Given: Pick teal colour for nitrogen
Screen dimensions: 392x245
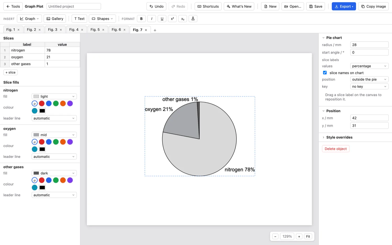Looking at the screenshot, I should [x=34, y=111].
